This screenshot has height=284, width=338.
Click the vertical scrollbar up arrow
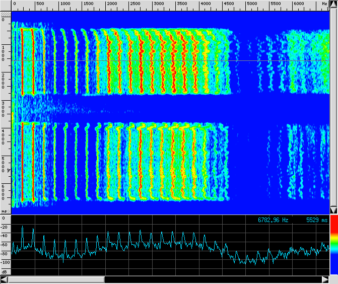pos(333,4)
